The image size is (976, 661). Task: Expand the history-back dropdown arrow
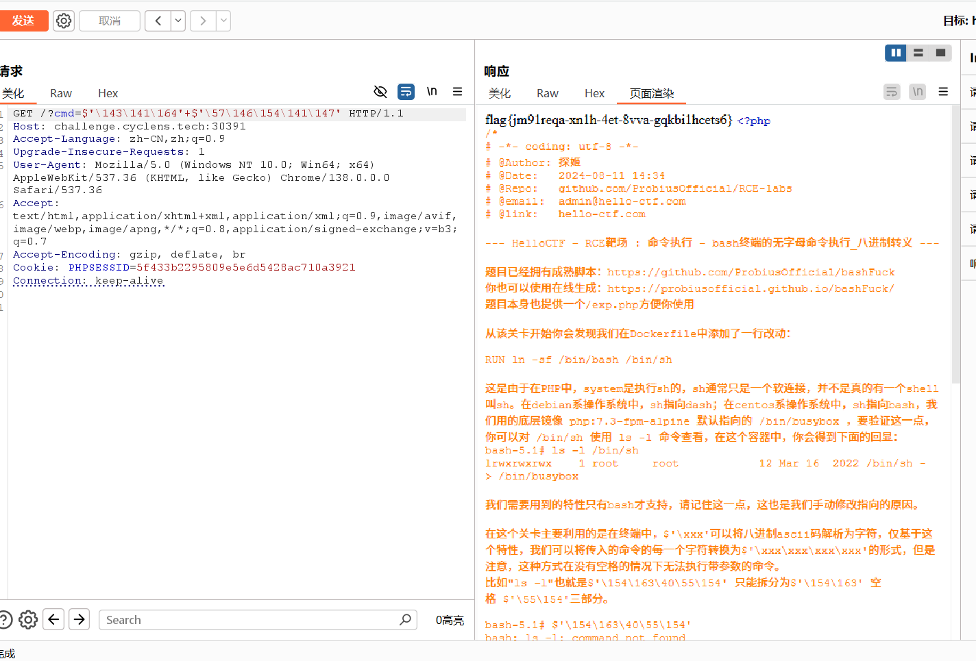178,21
